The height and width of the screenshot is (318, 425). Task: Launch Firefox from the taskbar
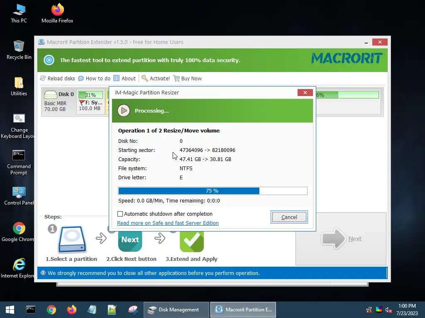point(71,310)
